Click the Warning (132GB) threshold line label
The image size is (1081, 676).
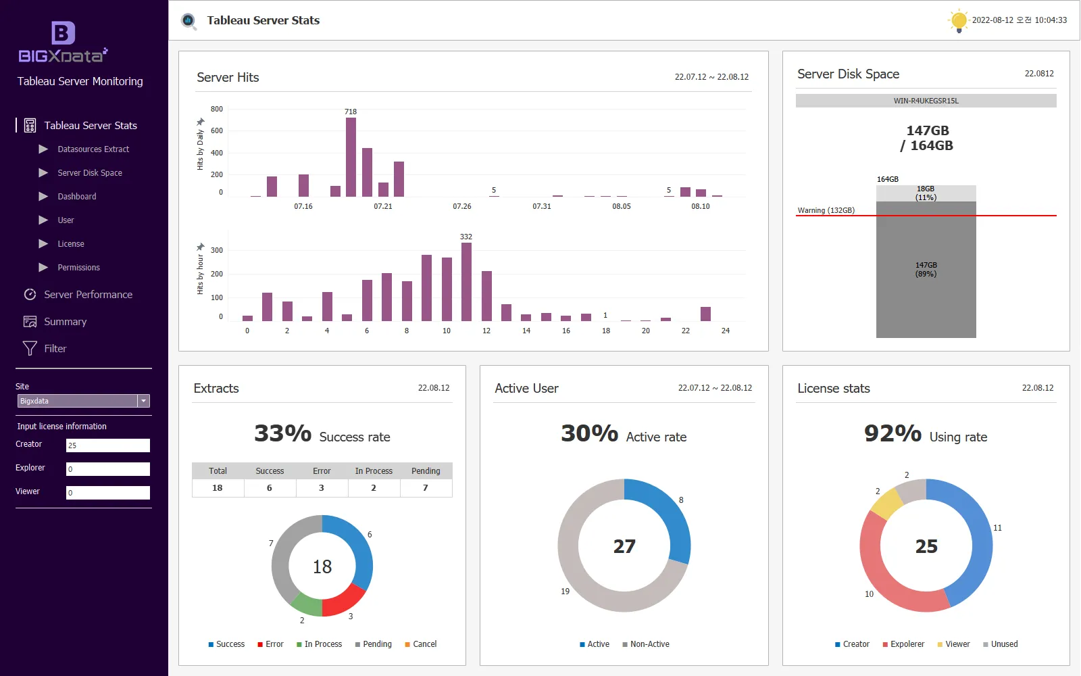826,210
